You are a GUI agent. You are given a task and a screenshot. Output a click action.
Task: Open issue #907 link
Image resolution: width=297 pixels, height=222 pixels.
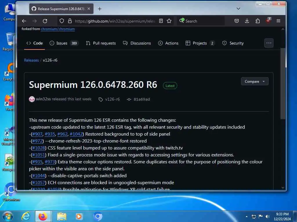click(37, 134)
